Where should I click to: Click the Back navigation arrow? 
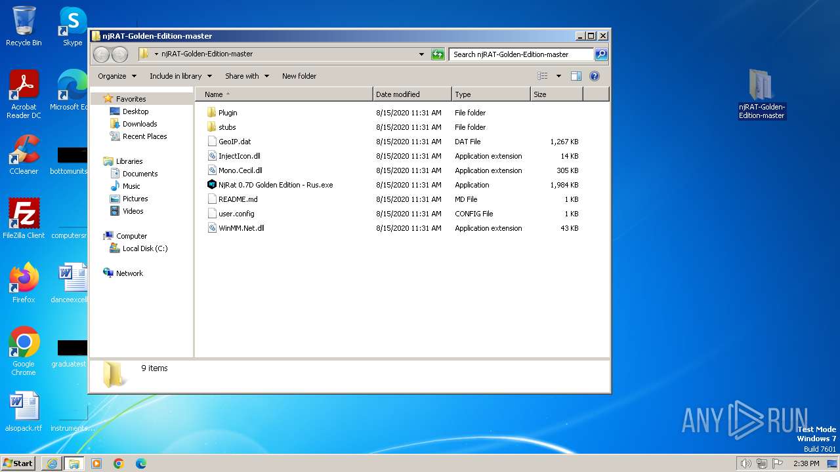[102, 54]
